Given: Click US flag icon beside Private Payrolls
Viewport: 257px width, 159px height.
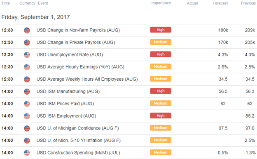Looking at the screenshot, I should (x=27, y=42).
